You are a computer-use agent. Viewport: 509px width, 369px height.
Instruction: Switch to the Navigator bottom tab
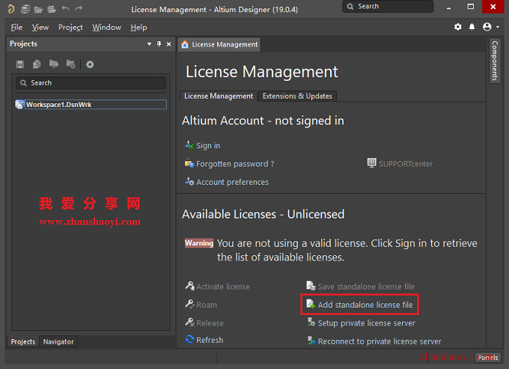(58, 342)
